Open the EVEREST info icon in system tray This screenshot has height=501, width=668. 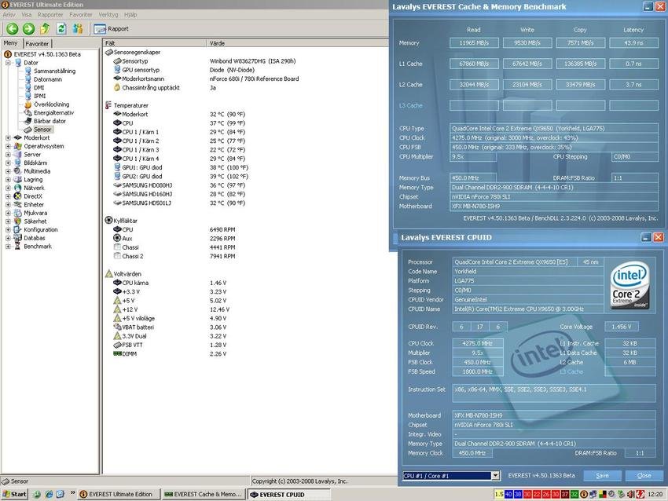[584, 494]
